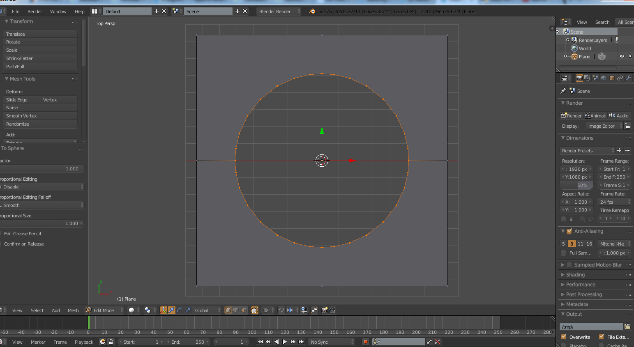The height and width of the screenshot is (347, 634).
Task: Open the File menu
Action: click(x=16, y=11)
